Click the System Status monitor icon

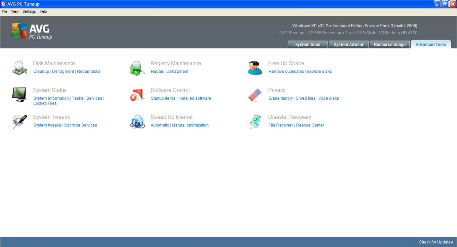(19, 95)
